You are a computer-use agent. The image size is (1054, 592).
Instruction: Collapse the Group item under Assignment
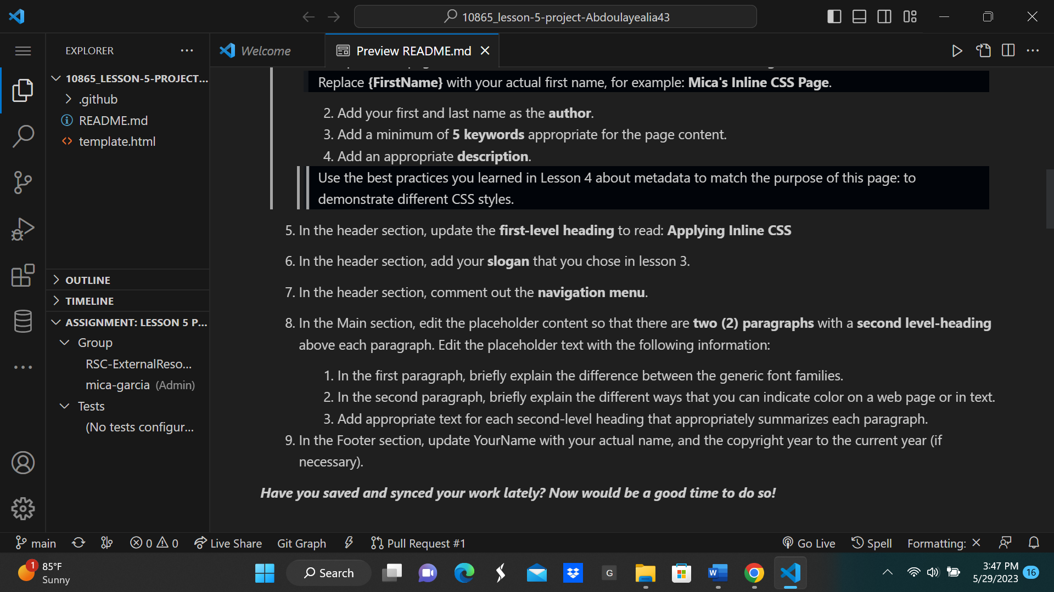coord(64,343)
